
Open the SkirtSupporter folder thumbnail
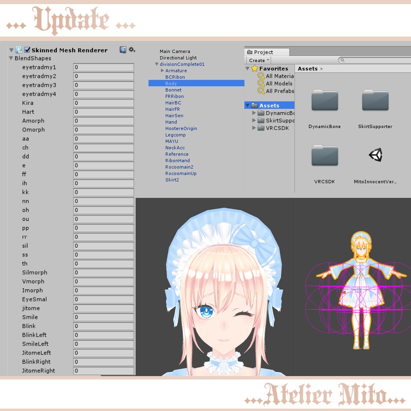[375, 100]
